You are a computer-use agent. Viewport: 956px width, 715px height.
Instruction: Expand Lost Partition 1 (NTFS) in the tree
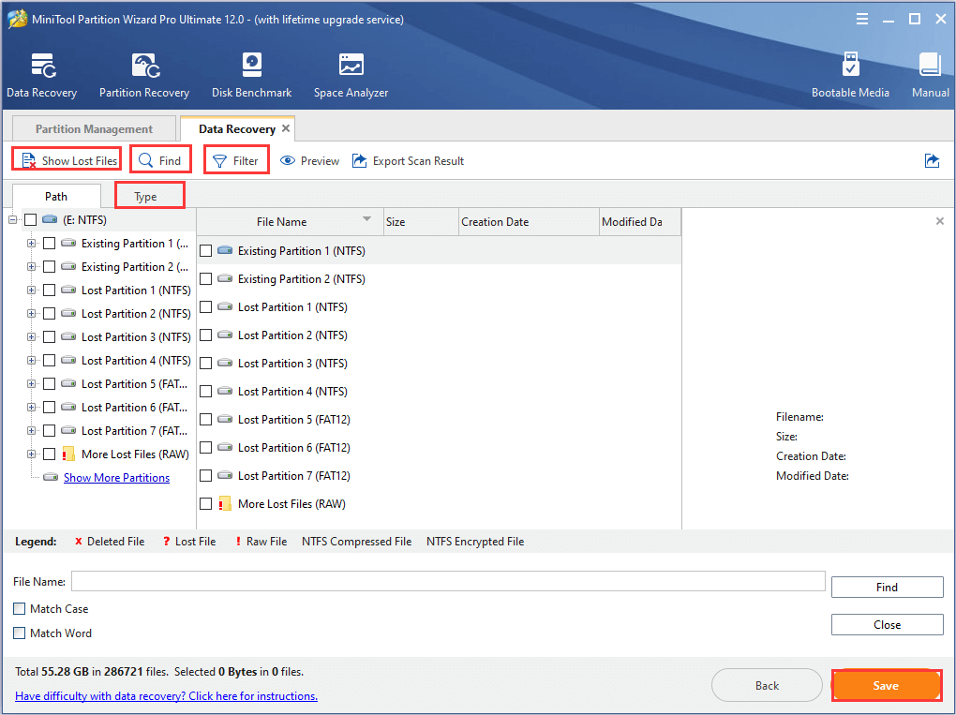[x=31, y=290]
